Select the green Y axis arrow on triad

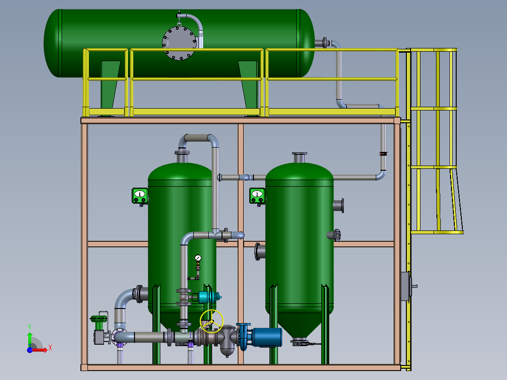click(x=30, y=339)
